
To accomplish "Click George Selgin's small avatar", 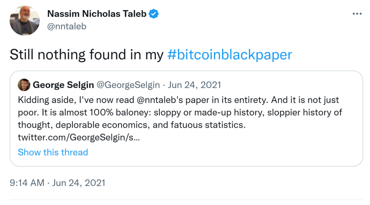I will pyautogui.click(x=24, y=85).
